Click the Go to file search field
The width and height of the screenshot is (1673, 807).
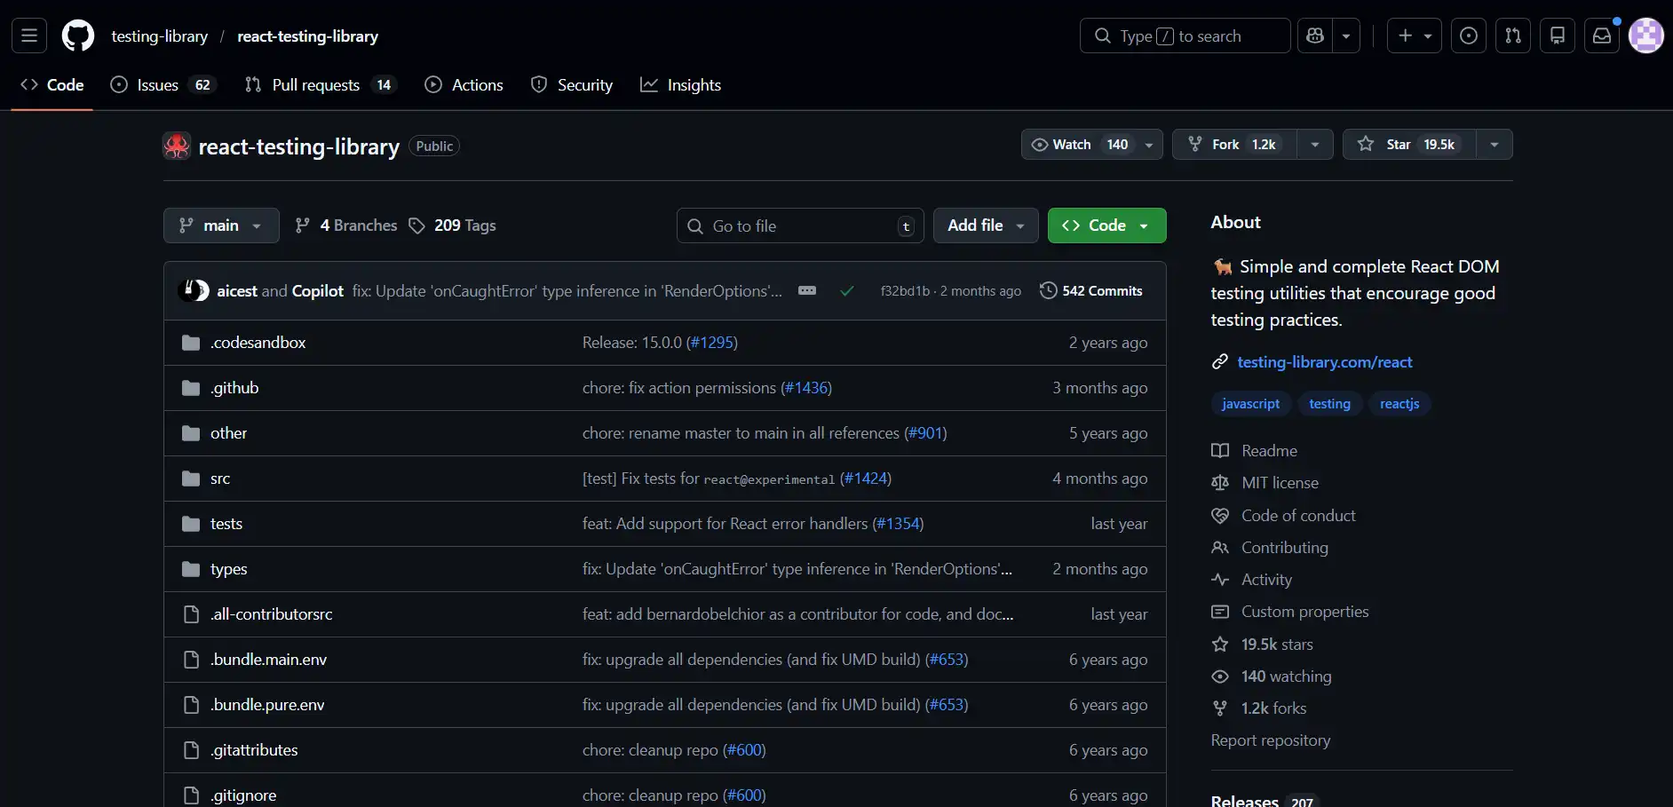[797, 225]
